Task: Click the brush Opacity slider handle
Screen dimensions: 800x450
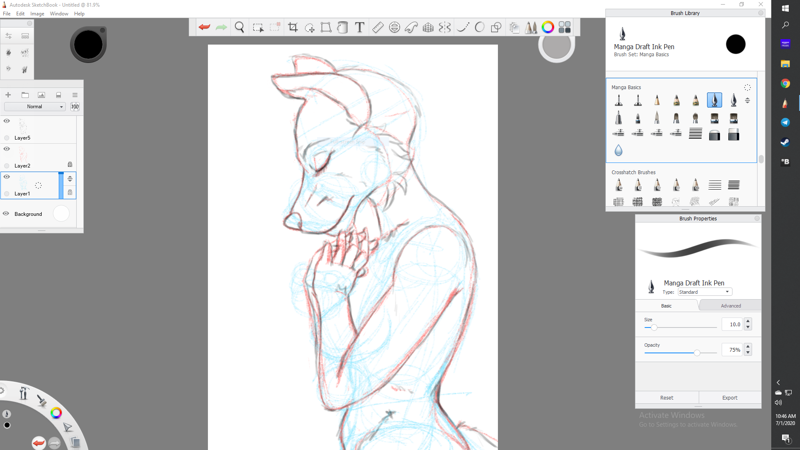Action: coord(697,353)
